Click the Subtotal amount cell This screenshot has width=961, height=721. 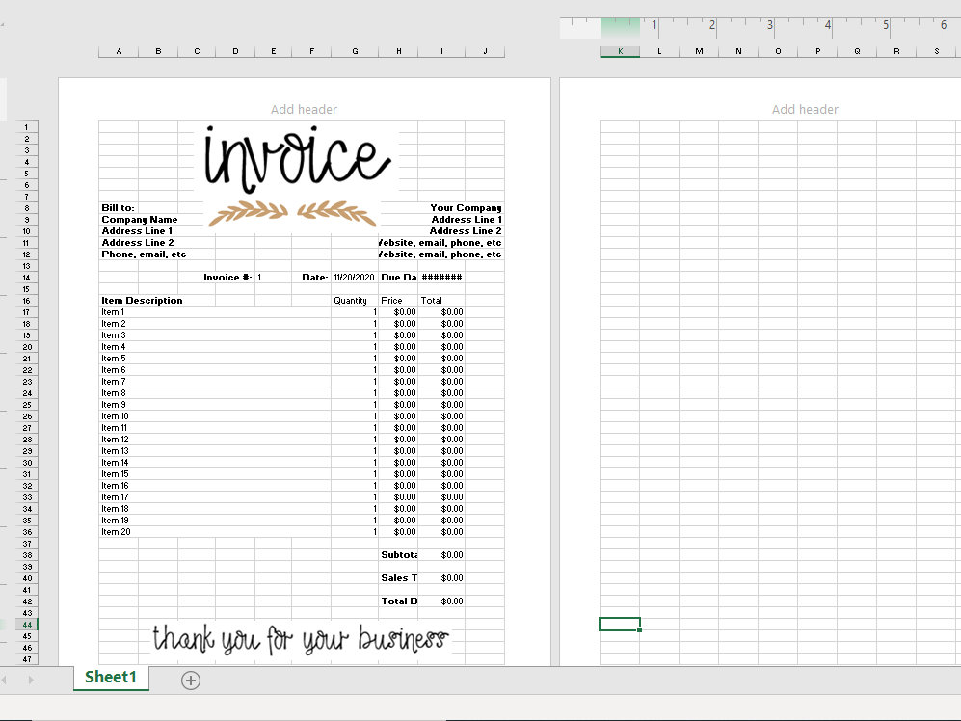pyautogui.click(x=443, y=554)
